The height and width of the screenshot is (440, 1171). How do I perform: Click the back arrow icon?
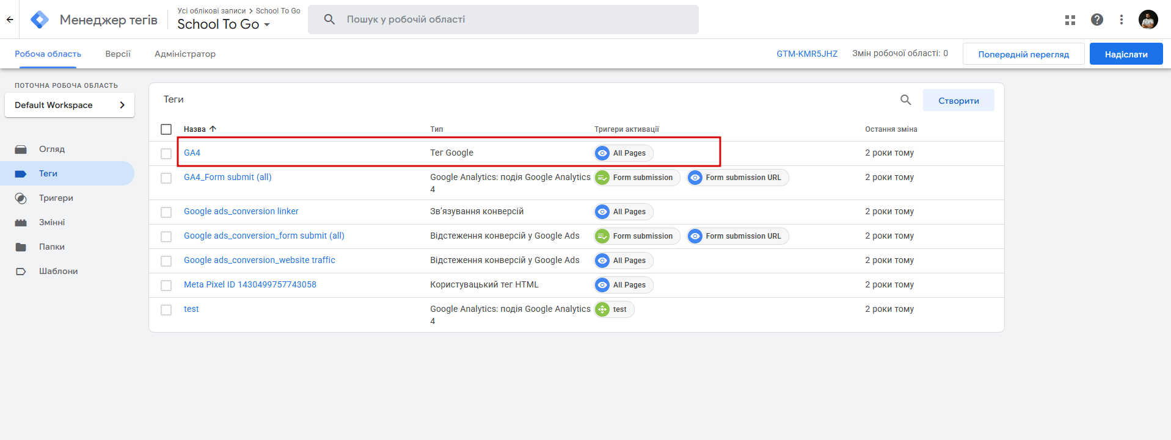click(10, 20)
